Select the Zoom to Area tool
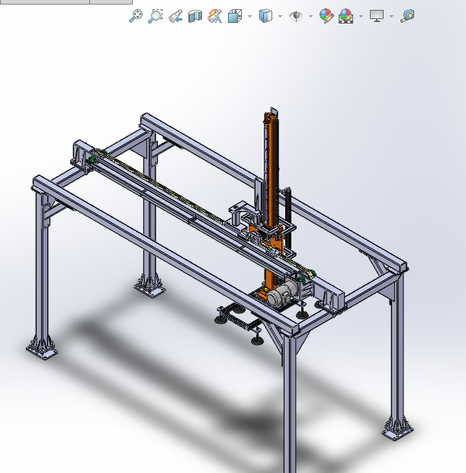The height and width of the screenshot is (473, 466). click(x=156, y=16)
